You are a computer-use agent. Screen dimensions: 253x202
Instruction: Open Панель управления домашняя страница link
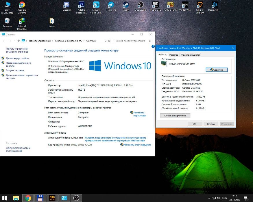point(18,50)
